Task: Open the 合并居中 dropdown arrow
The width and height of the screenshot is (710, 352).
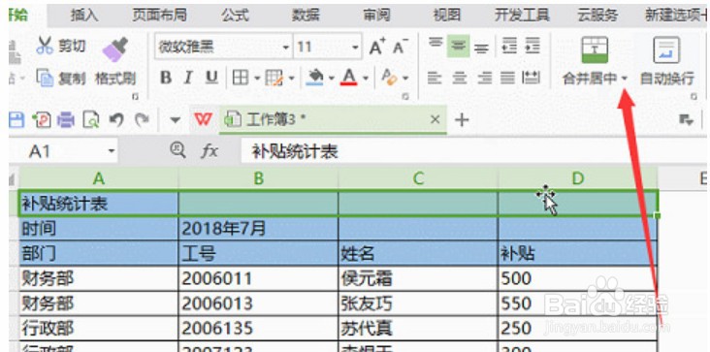Action: (x=625, y=79)
